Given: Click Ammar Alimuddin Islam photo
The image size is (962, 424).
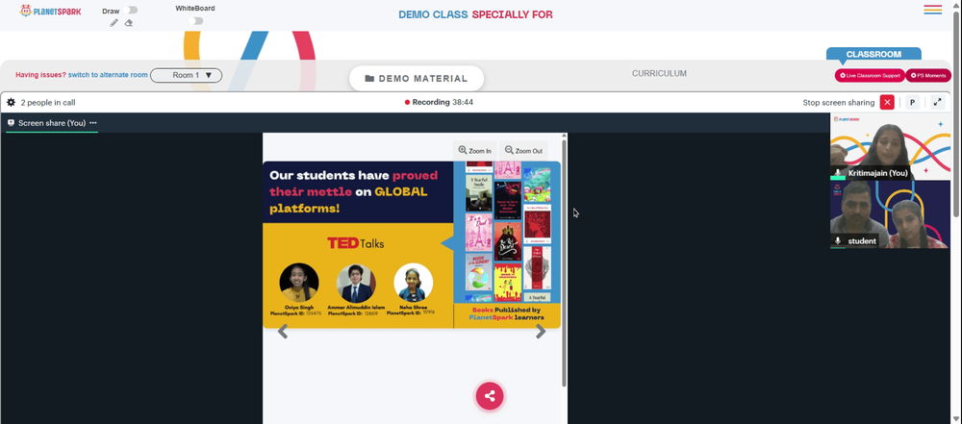Looking at the screenshot, I should click(357, 283).
